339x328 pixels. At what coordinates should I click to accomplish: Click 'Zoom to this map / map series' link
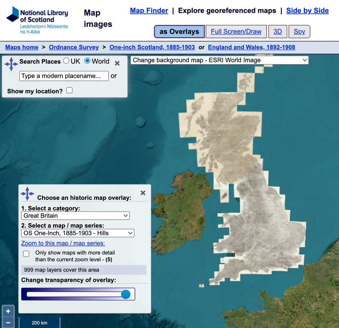pyautogui.click(x=63, y=243)
